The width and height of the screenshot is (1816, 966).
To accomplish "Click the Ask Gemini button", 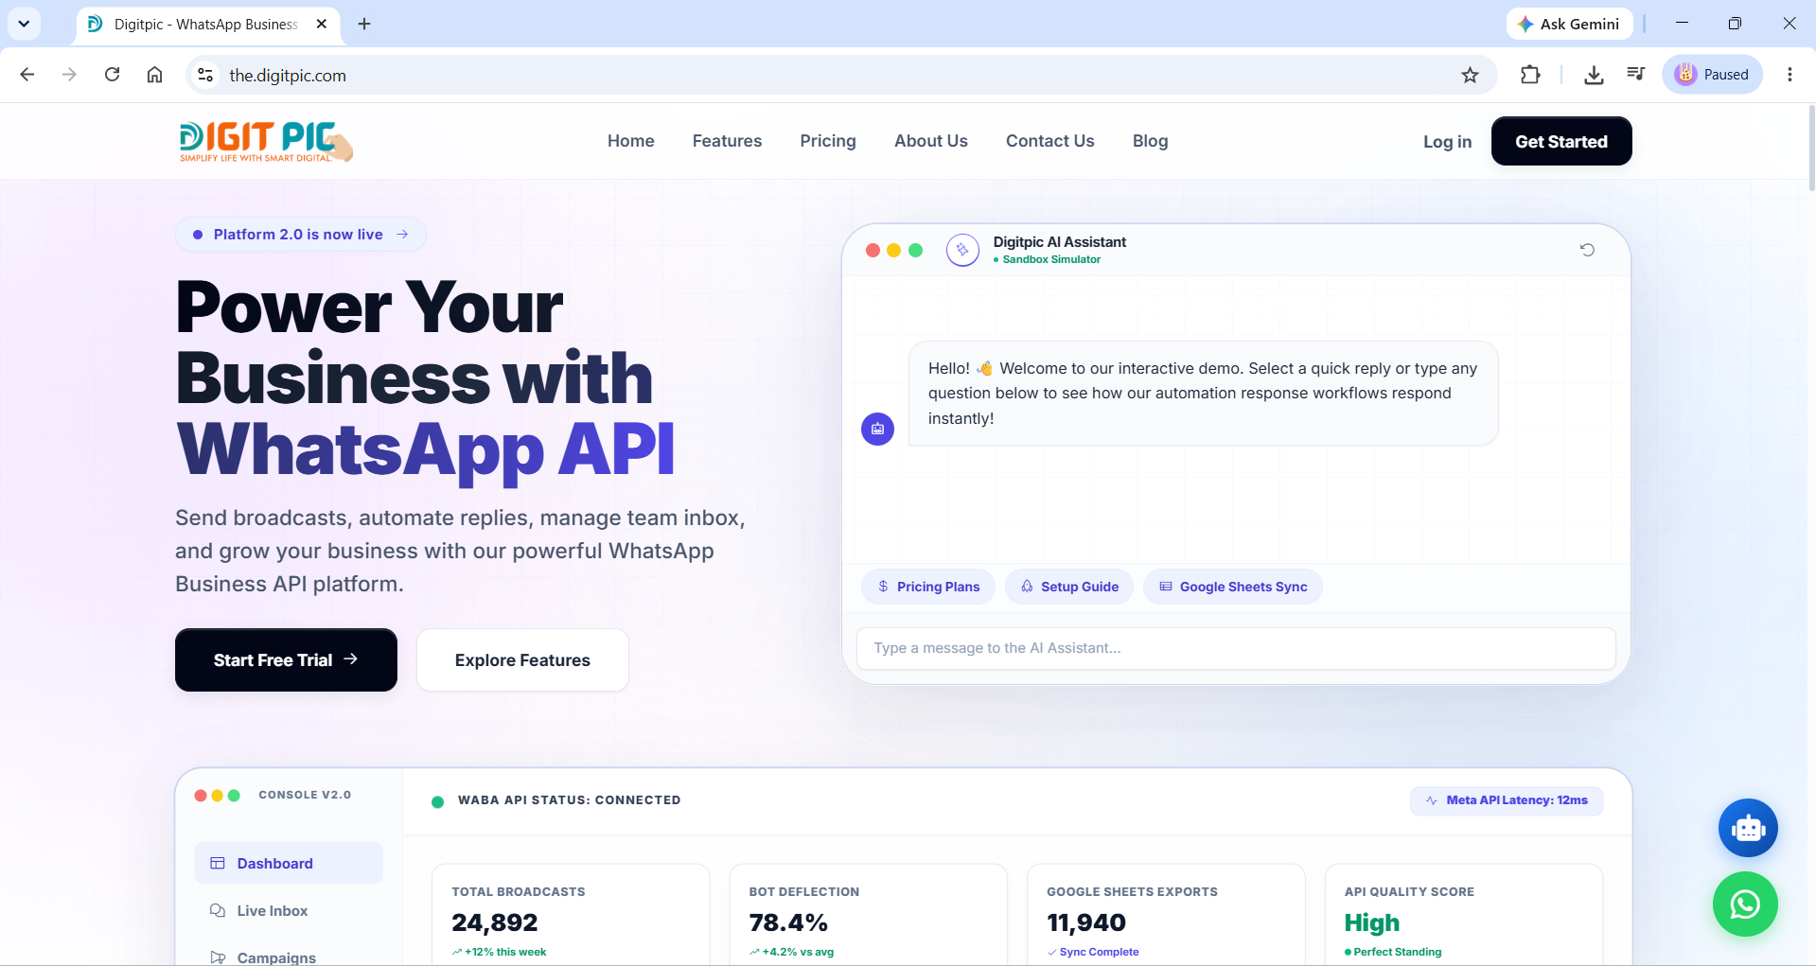I will pos(1569,24).
